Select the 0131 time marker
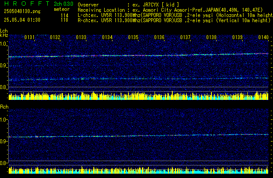The width and height of the screenshot is (273, 178). 30,37
